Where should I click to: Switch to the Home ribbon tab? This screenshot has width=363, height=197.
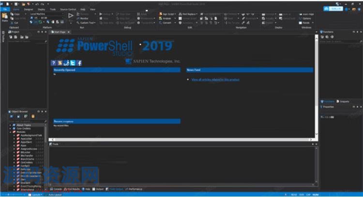(16, 10)
